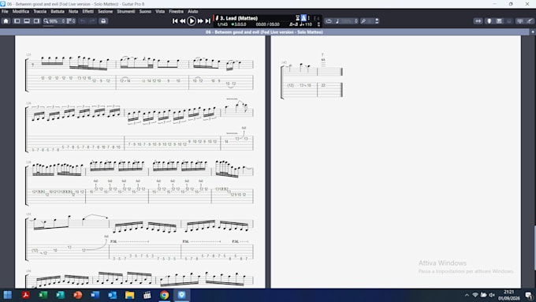The height and width of the screenshot is (302, 536).
Task: Click the plus button beside document tab
Action: pyautogui.click(x=533, y=32)
